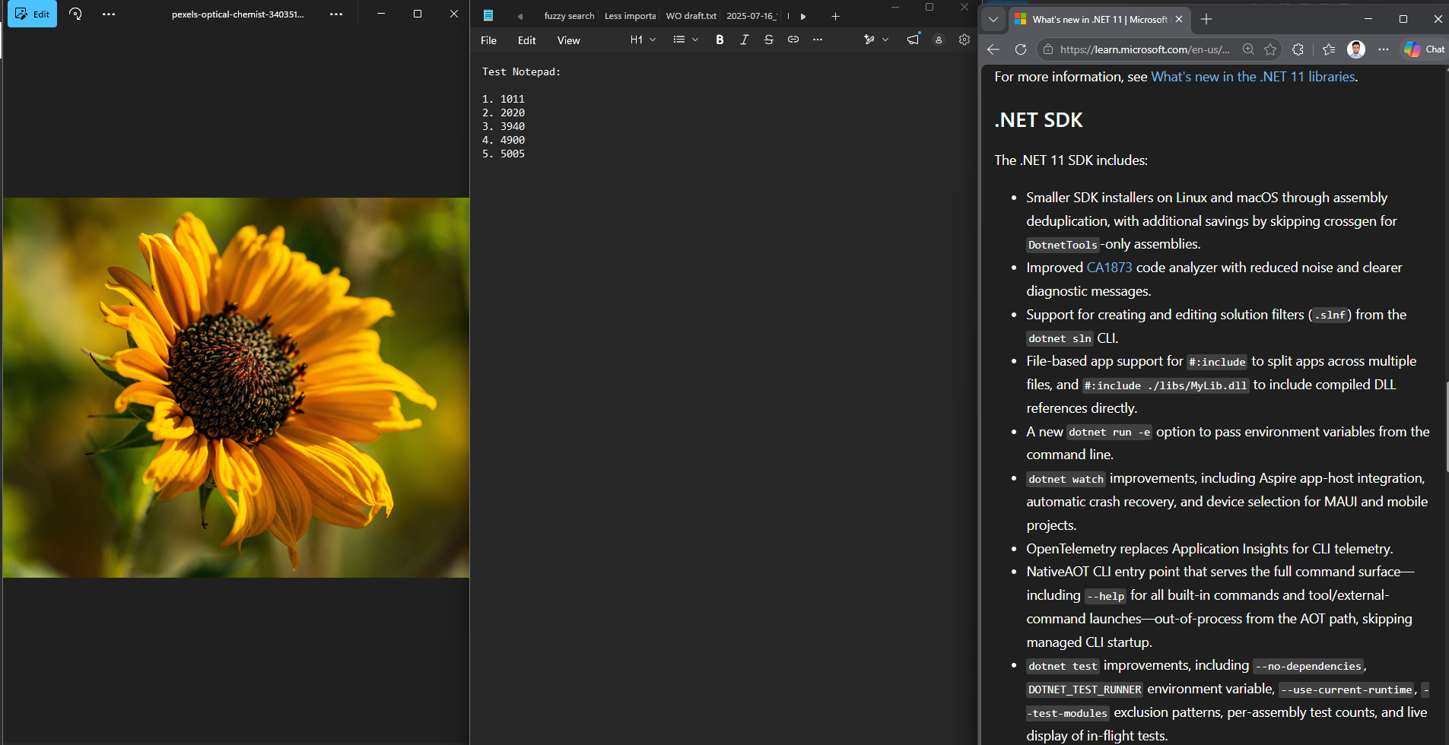Open the Notepad View menu

pos(568,40)
